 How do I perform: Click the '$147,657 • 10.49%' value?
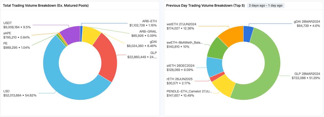[x=180, y=95]
